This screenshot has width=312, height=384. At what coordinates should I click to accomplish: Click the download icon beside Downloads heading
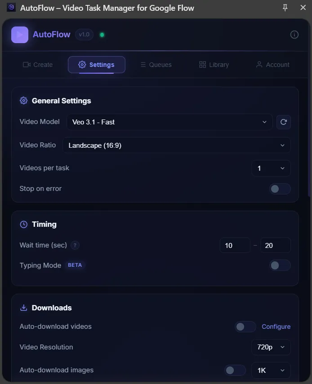[23, 308]
